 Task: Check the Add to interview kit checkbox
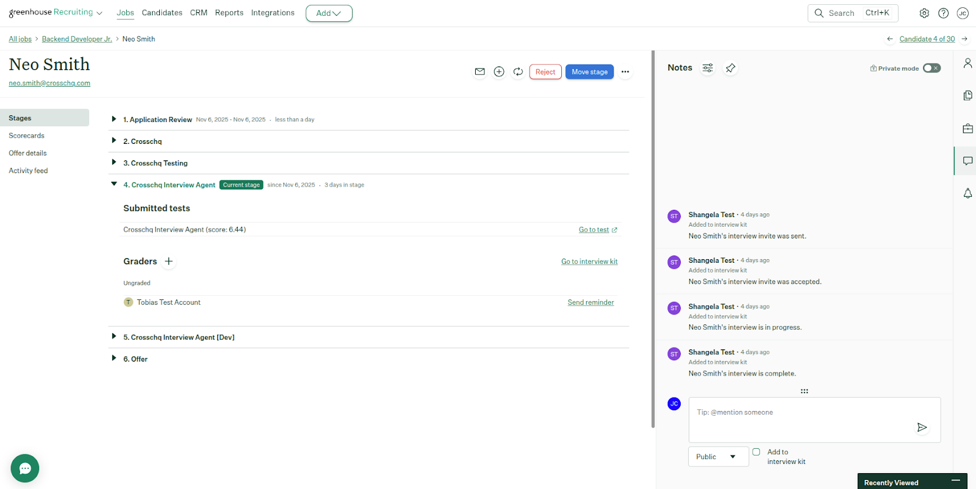tap(756, 452)
